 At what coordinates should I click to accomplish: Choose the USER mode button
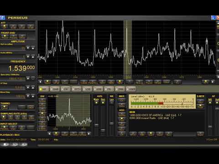[x=131, y=89]
